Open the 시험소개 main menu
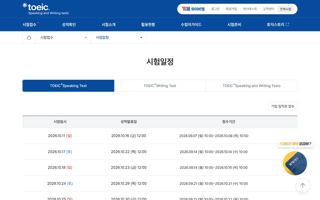Image resolution: width=320 pixels, height=200 pixels. (109, 25)
